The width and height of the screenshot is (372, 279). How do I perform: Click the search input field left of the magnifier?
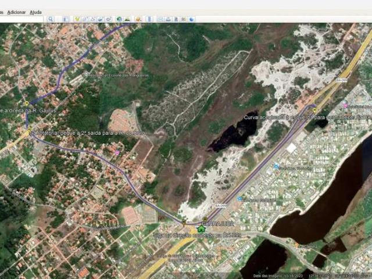22,19
